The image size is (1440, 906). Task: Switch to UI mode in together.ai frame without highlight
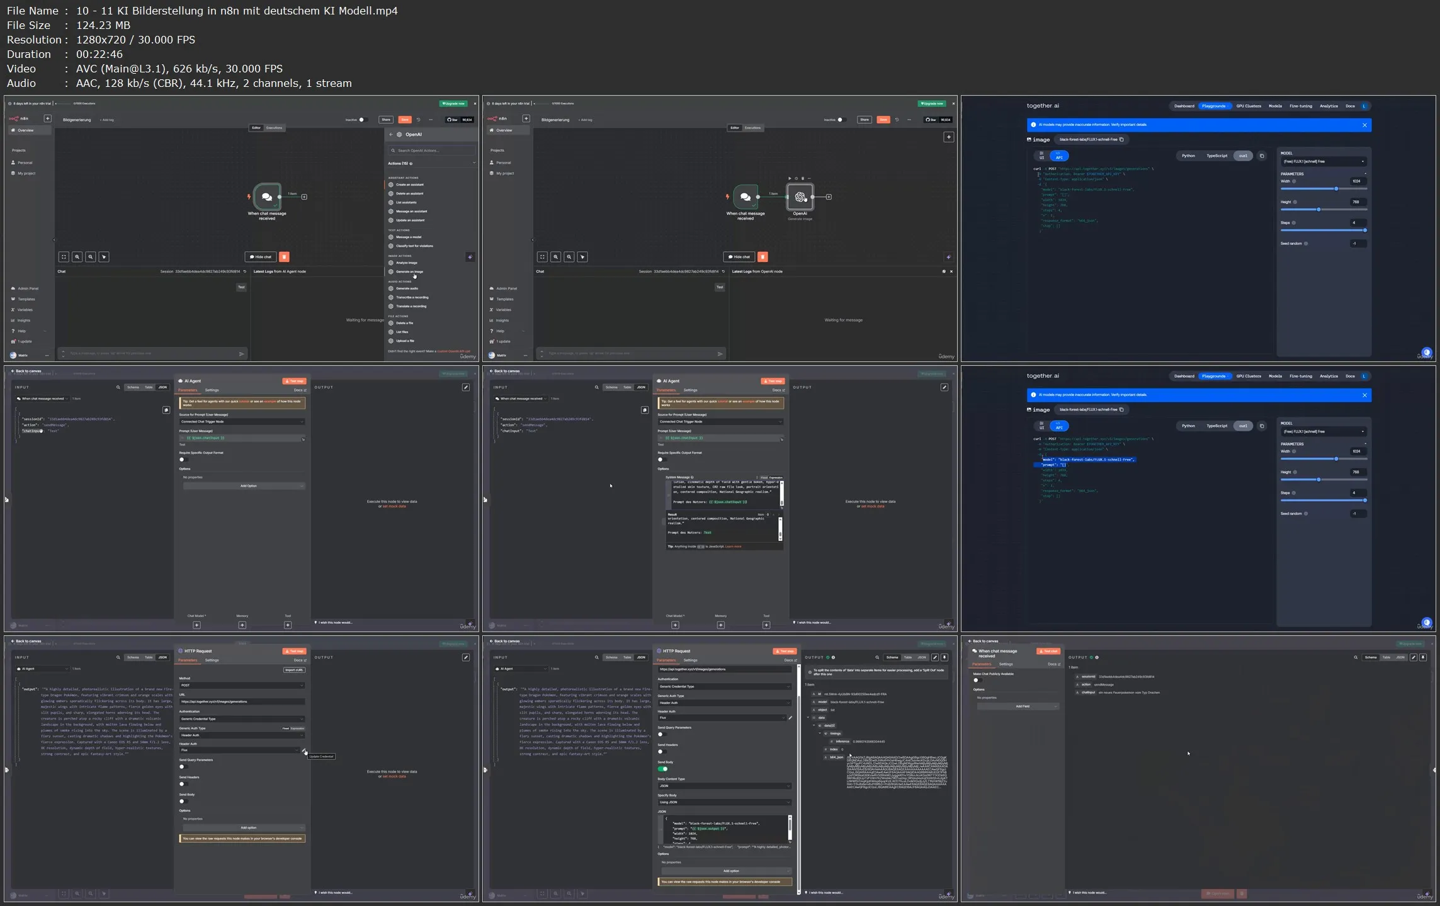pyautogui.click(x=1042, y=156)
